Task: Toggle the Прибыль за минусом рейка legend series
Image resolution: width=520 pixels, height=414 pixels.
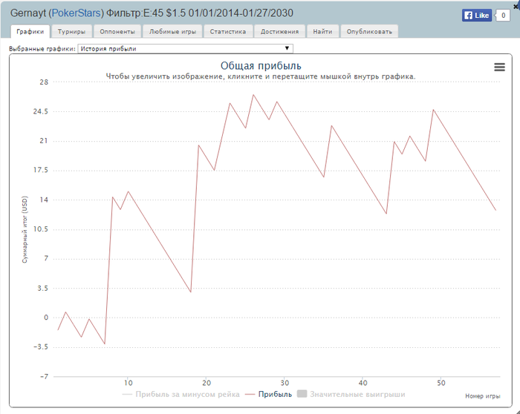Action: tap(181, 394)
